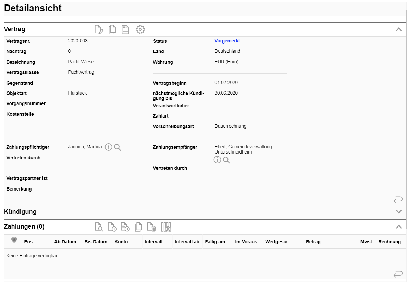Click the view payment icon in Zahlungen toolbar
Screen dimensions: 407x282
[99, 227]
